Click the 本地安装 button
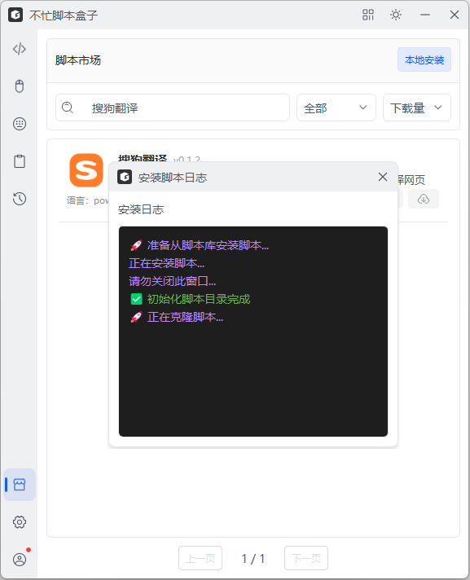 point(424,59)
